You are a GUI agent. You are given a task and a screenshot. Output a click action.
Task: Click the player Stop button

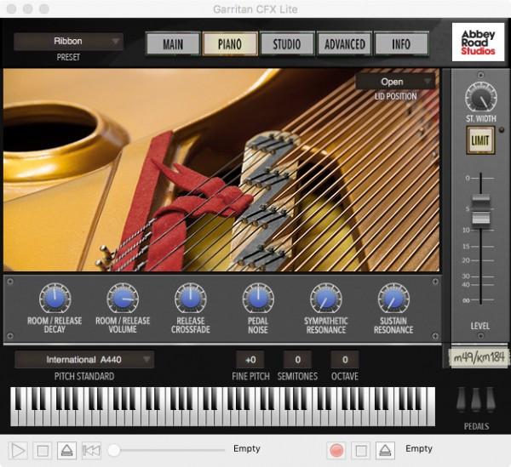[x=43, y=451]
